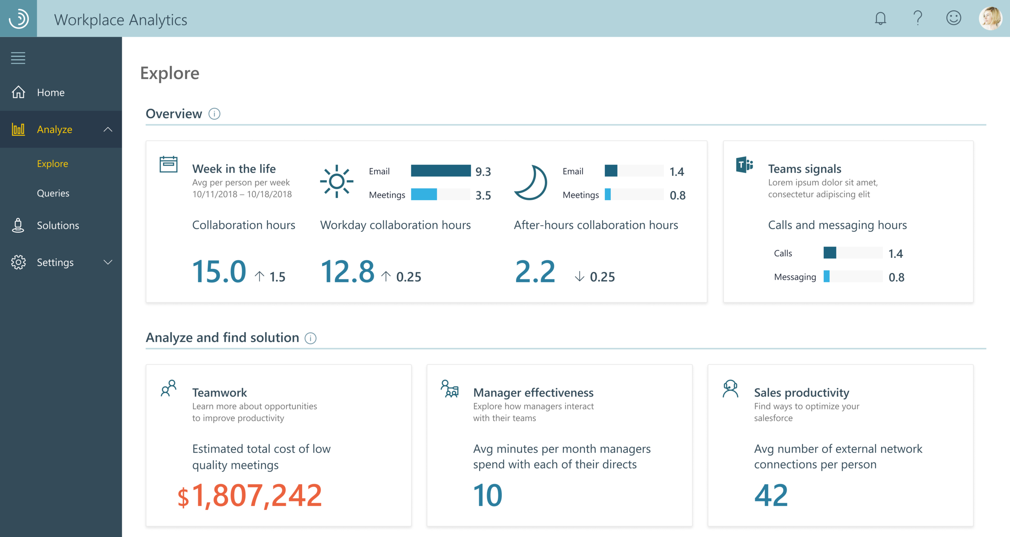Go to Home in sidebar
The width and height of the screenshot is (1010, 537).
(50, 92)
